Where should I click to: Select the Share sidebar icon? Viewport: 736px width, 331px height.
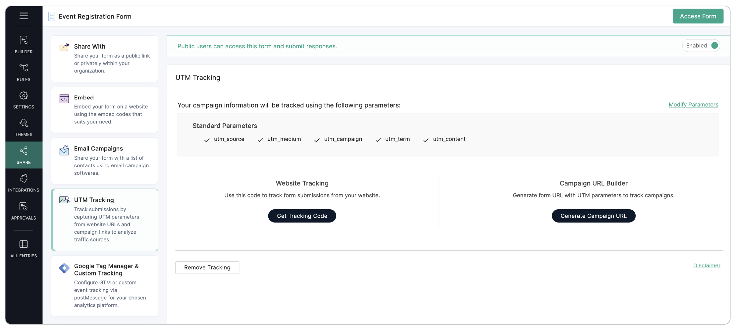24,151
